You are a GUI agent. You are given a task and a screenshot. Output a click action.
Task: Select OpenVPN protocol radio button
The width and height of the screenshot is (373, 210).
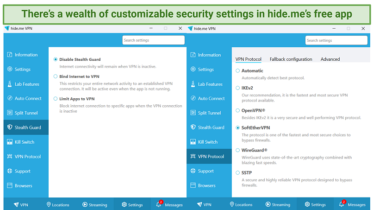point(238,110)
